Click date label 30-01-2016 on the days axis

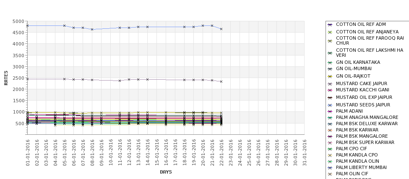click(295, 153)
